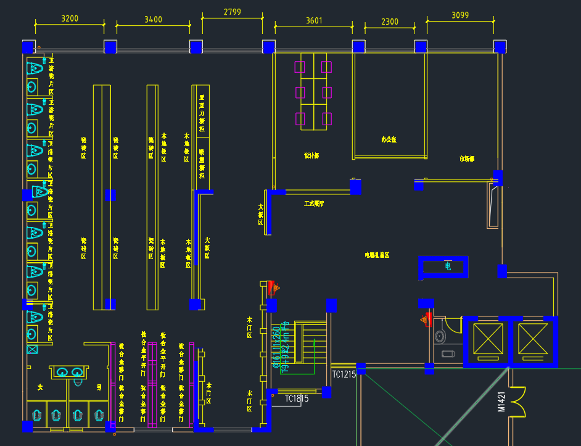Click the TC1815 window label
The height and width of the screenshot is (446, 581).
point(297,399)
